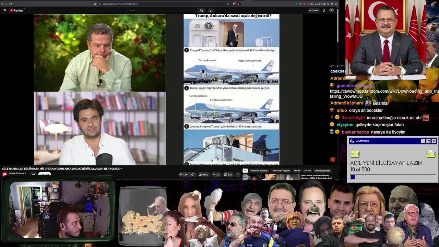Click the Cüneyt Özdemir channel name

pos(16,173)
